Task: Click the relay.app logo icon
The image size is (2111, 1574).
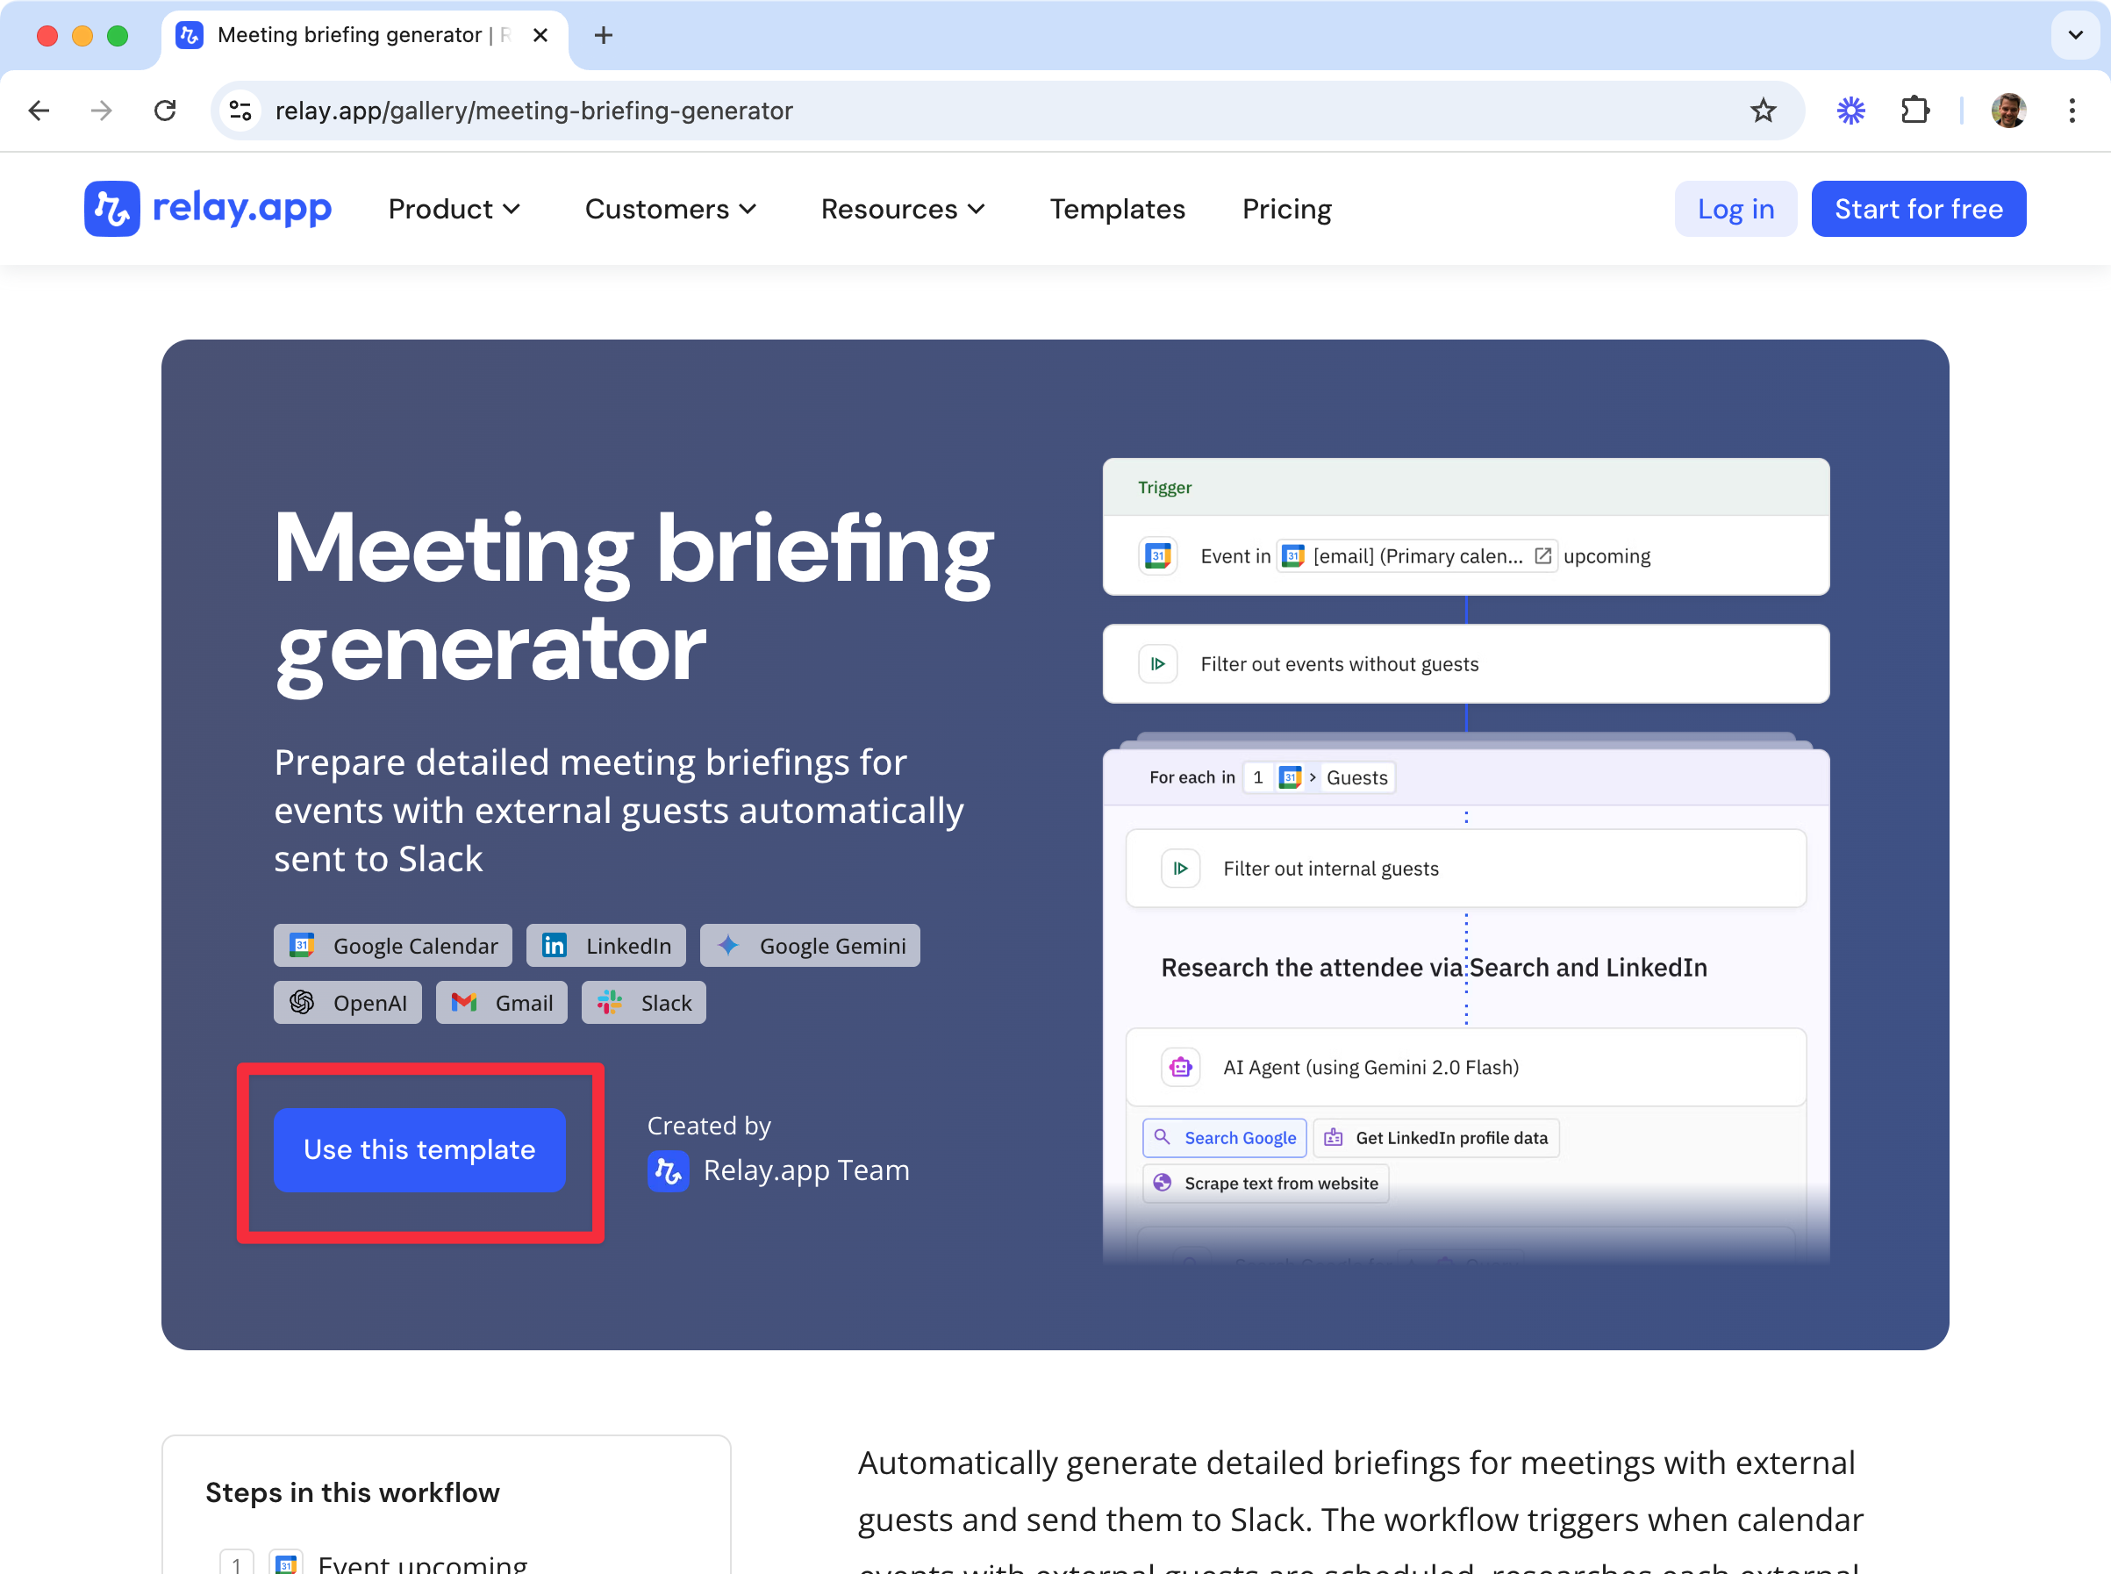Action: tap(111, 209)
